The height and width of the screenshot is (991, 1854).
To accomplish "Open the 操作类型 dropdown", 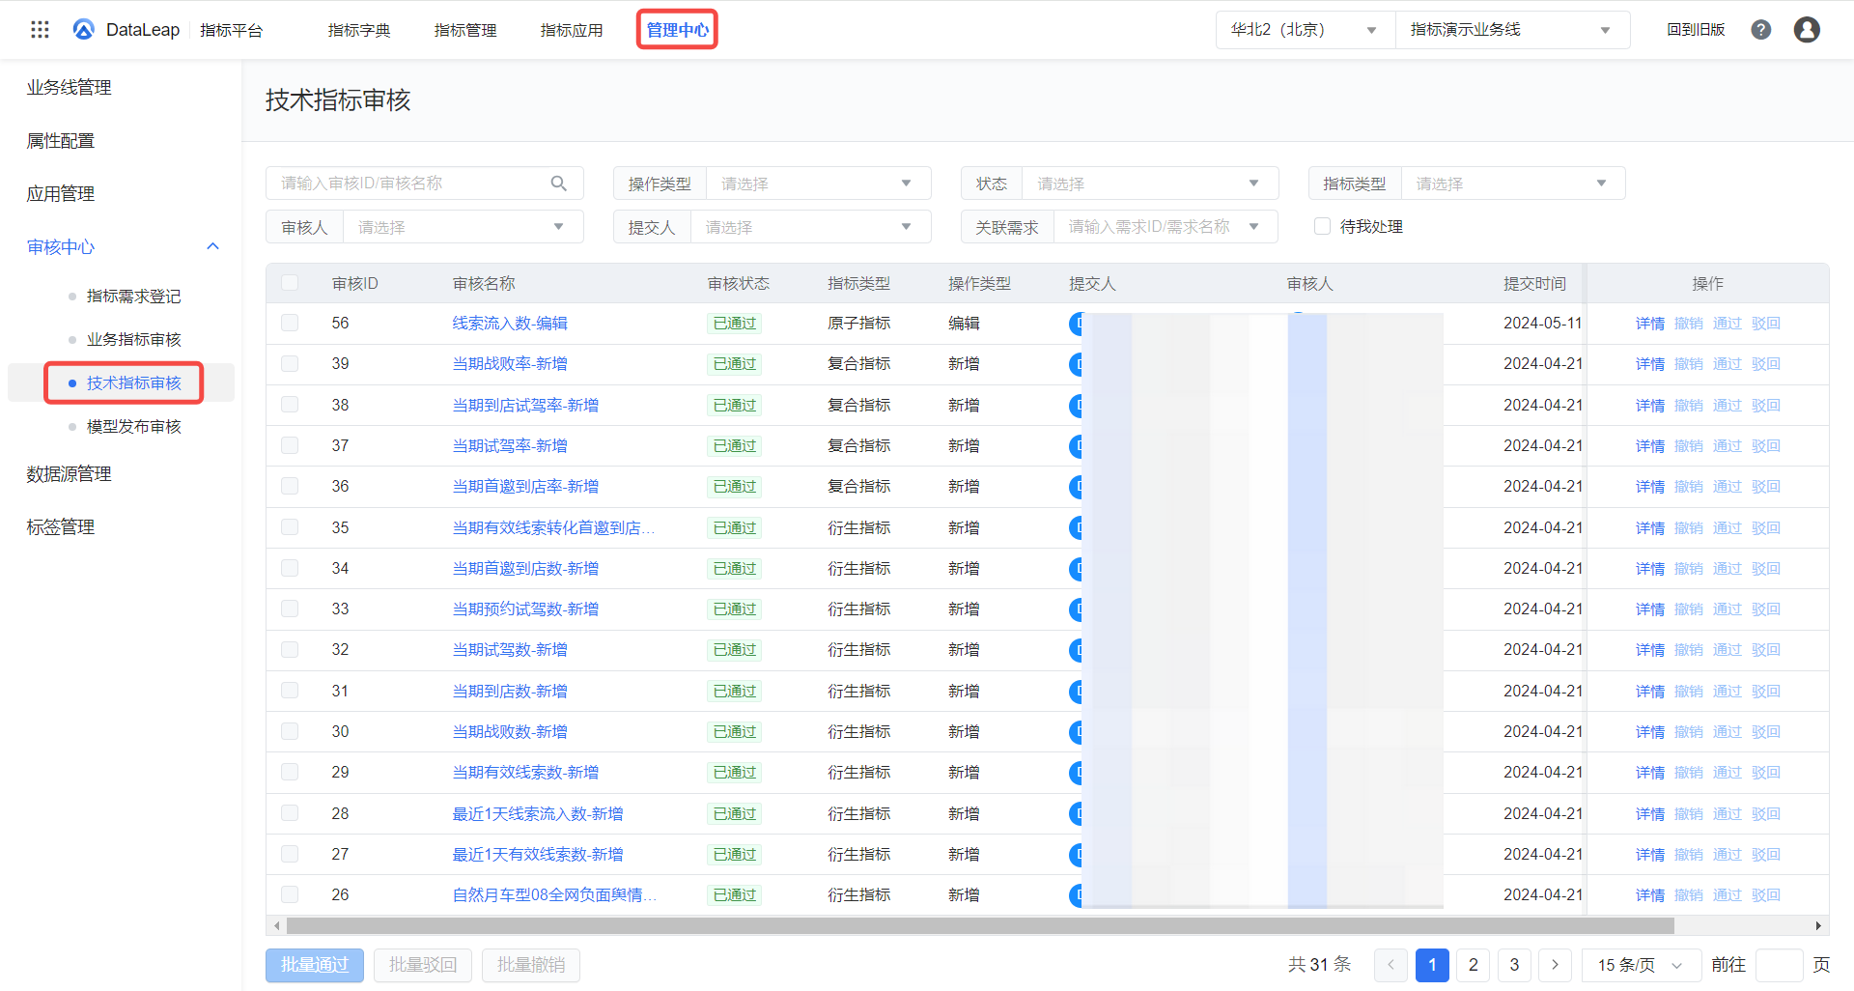I will (x=819, y=184).
